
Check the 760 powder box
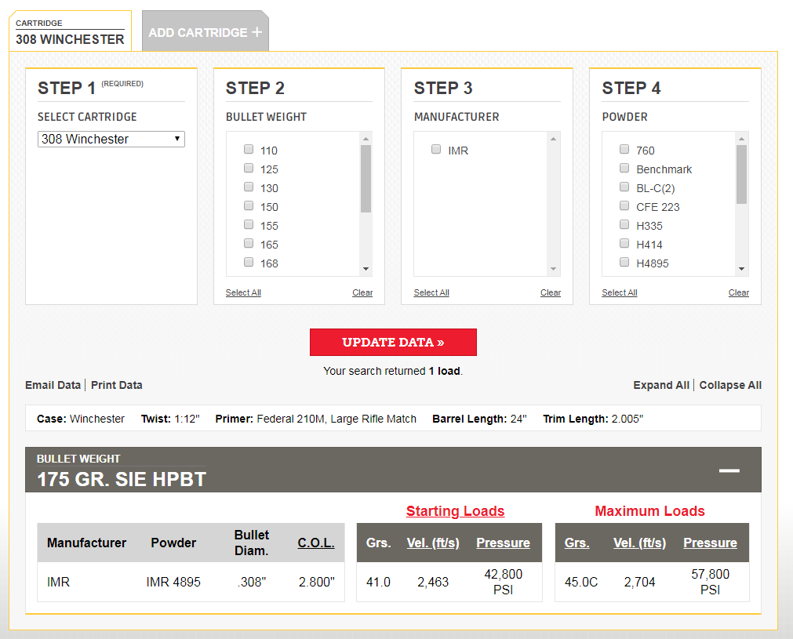tap(624, 149)
